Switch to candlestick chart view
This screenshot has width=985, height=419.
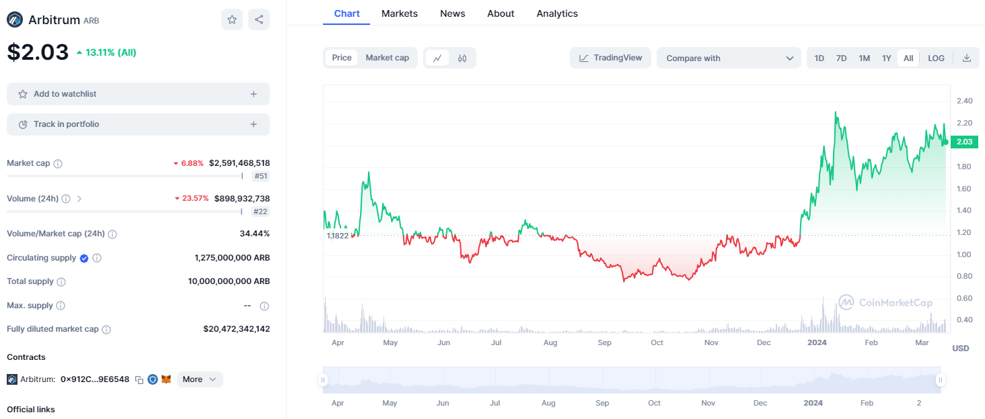(x=463, y=58)
